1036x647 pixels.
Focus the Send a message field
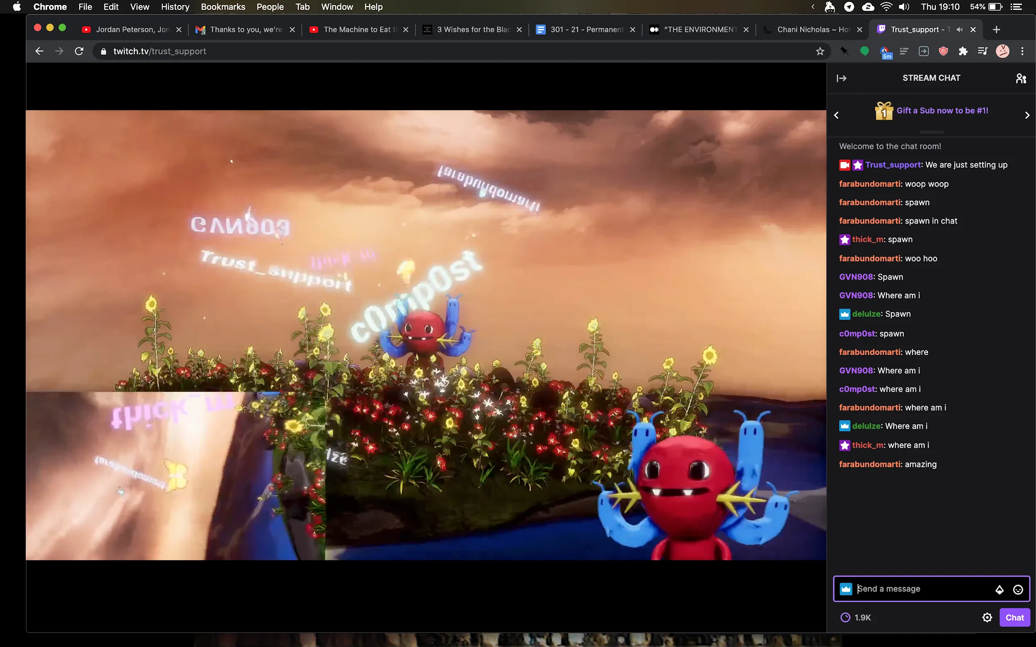click(932, 589)
